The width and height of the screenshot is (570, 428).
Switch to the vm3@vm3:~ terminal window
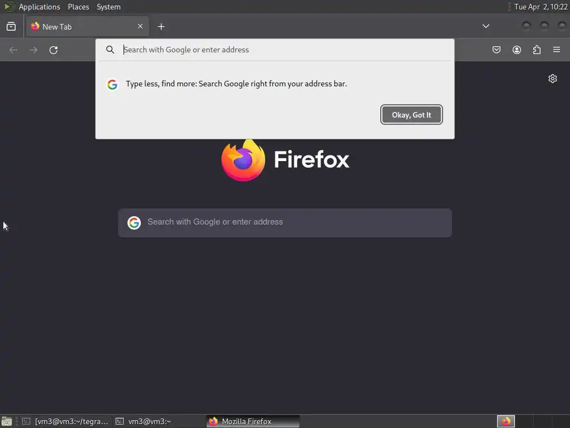tap(159, 421)
